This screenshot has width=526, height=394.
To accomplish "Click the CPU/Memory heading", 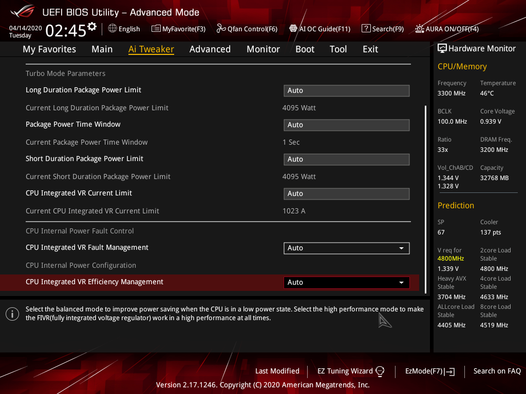I will [462, 66].
